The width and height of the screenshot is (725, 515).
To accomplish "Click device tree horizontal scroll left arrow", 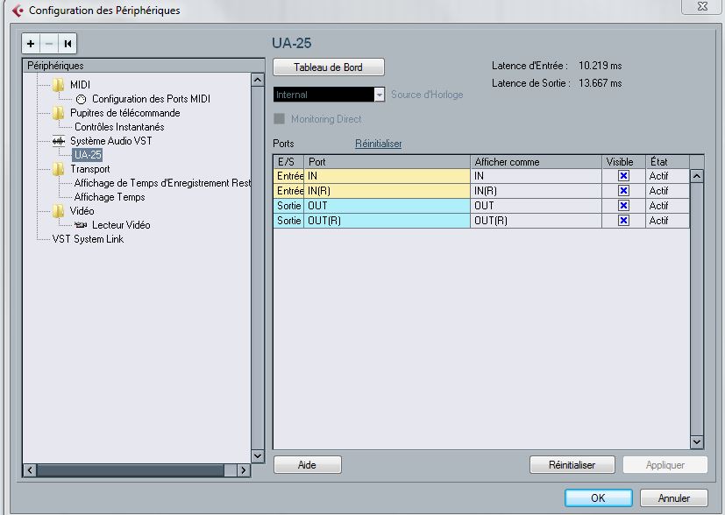I will 30,470.
